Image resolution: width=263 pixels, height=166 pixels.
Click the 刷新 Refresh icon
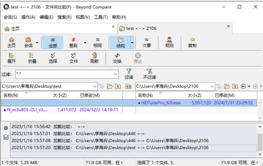point(94,58)
